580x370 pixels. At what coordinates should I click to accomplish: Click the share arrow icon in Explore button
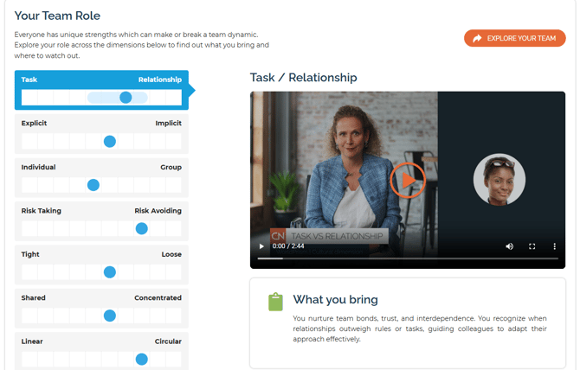pos(477,38)
